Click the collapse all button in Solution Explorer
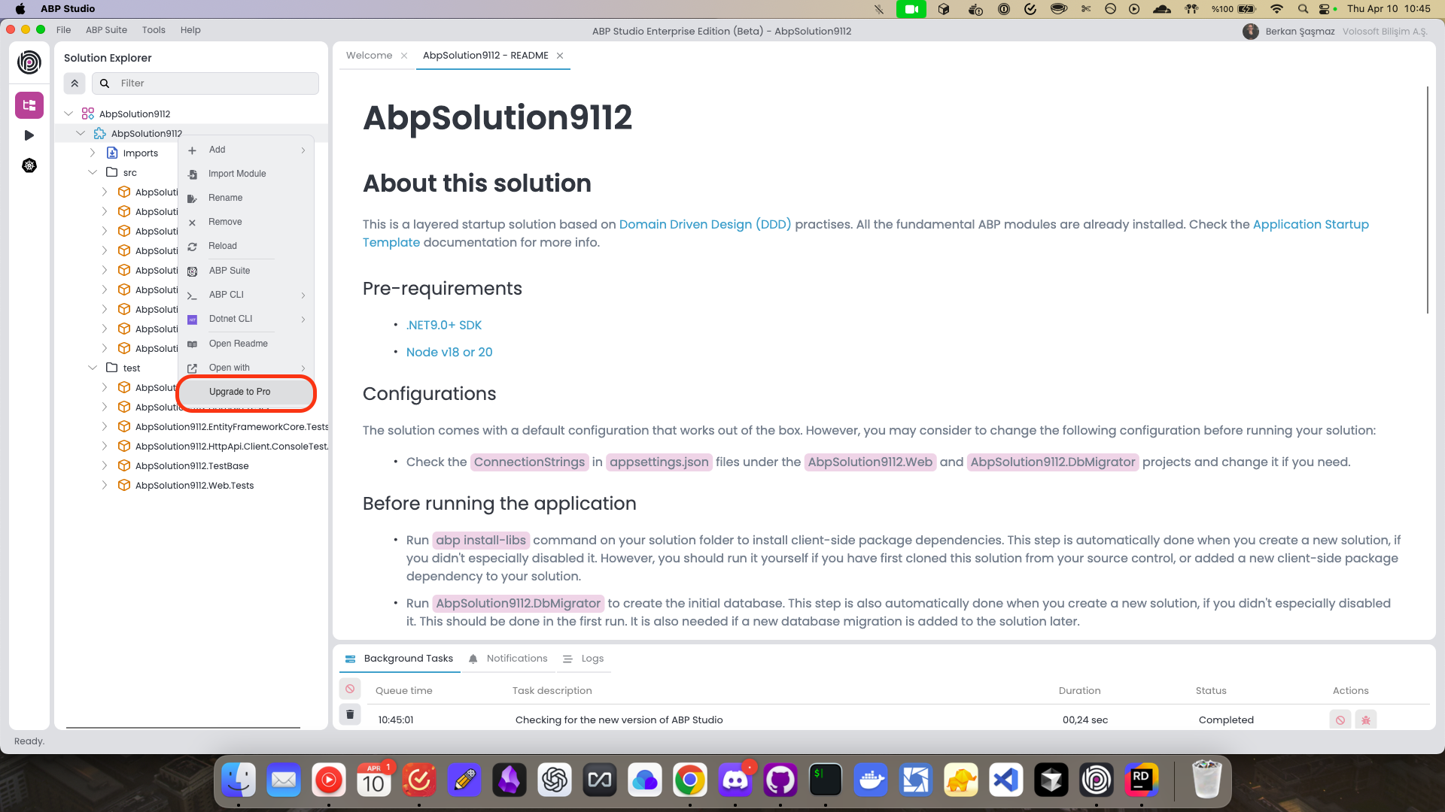1445x812 pixels. (75, 83)
